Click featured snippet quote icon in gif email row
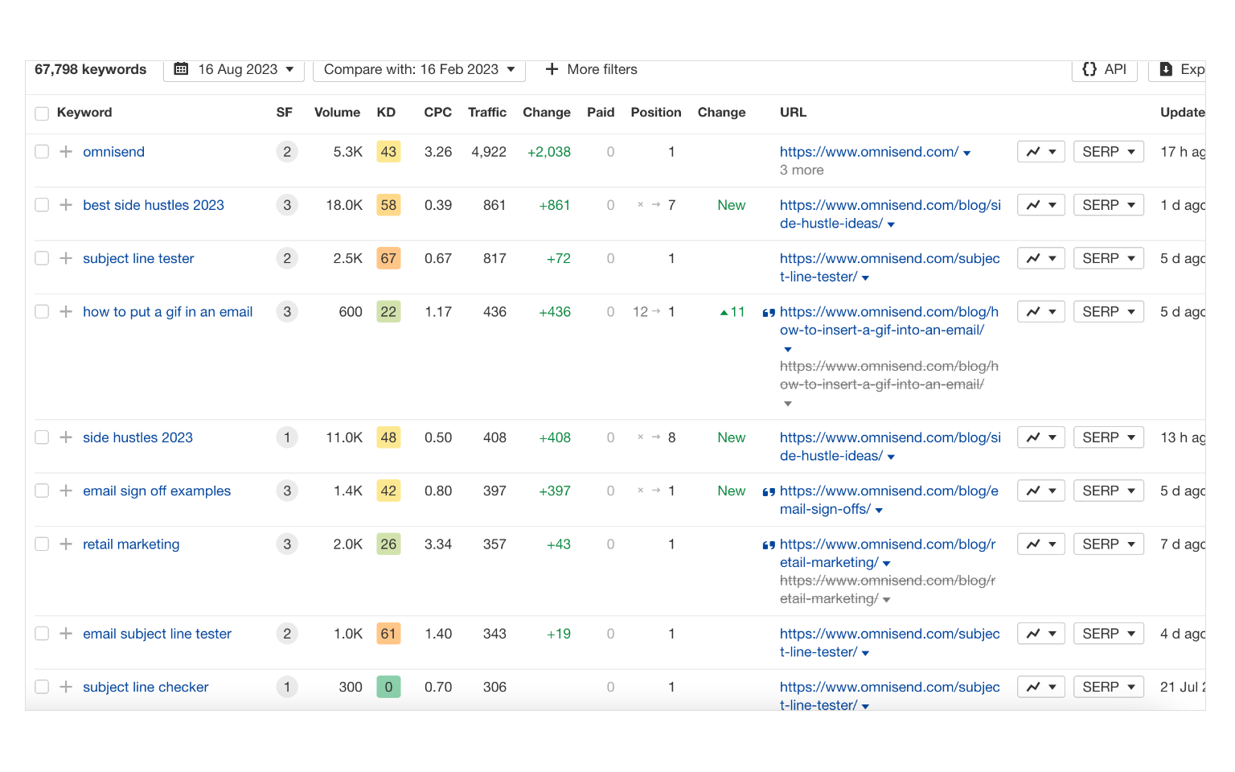 coord(769,313)
